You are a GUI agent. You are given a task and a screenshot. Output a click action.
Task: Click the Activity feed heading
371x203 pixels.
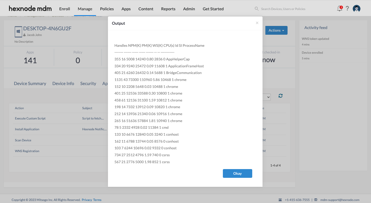click(316, 27)
